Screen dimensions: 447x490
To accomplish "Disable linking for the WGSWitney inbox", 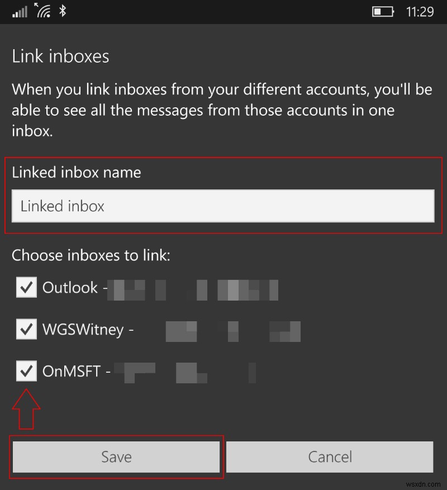I will [x=26, y=329].
